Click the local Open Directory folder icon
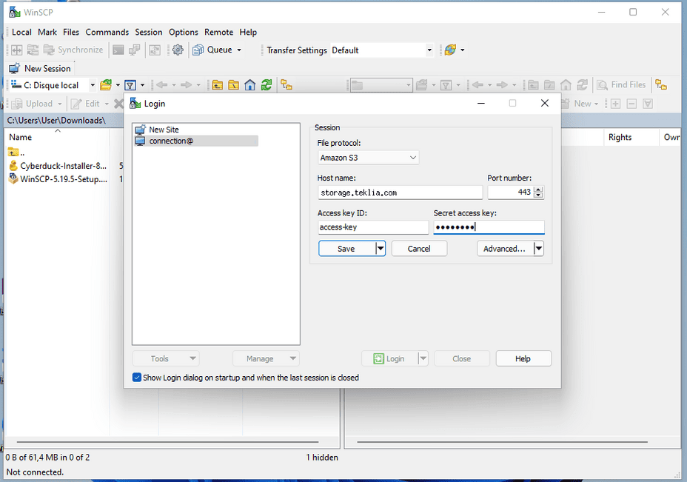 click(x=106, y=85)
